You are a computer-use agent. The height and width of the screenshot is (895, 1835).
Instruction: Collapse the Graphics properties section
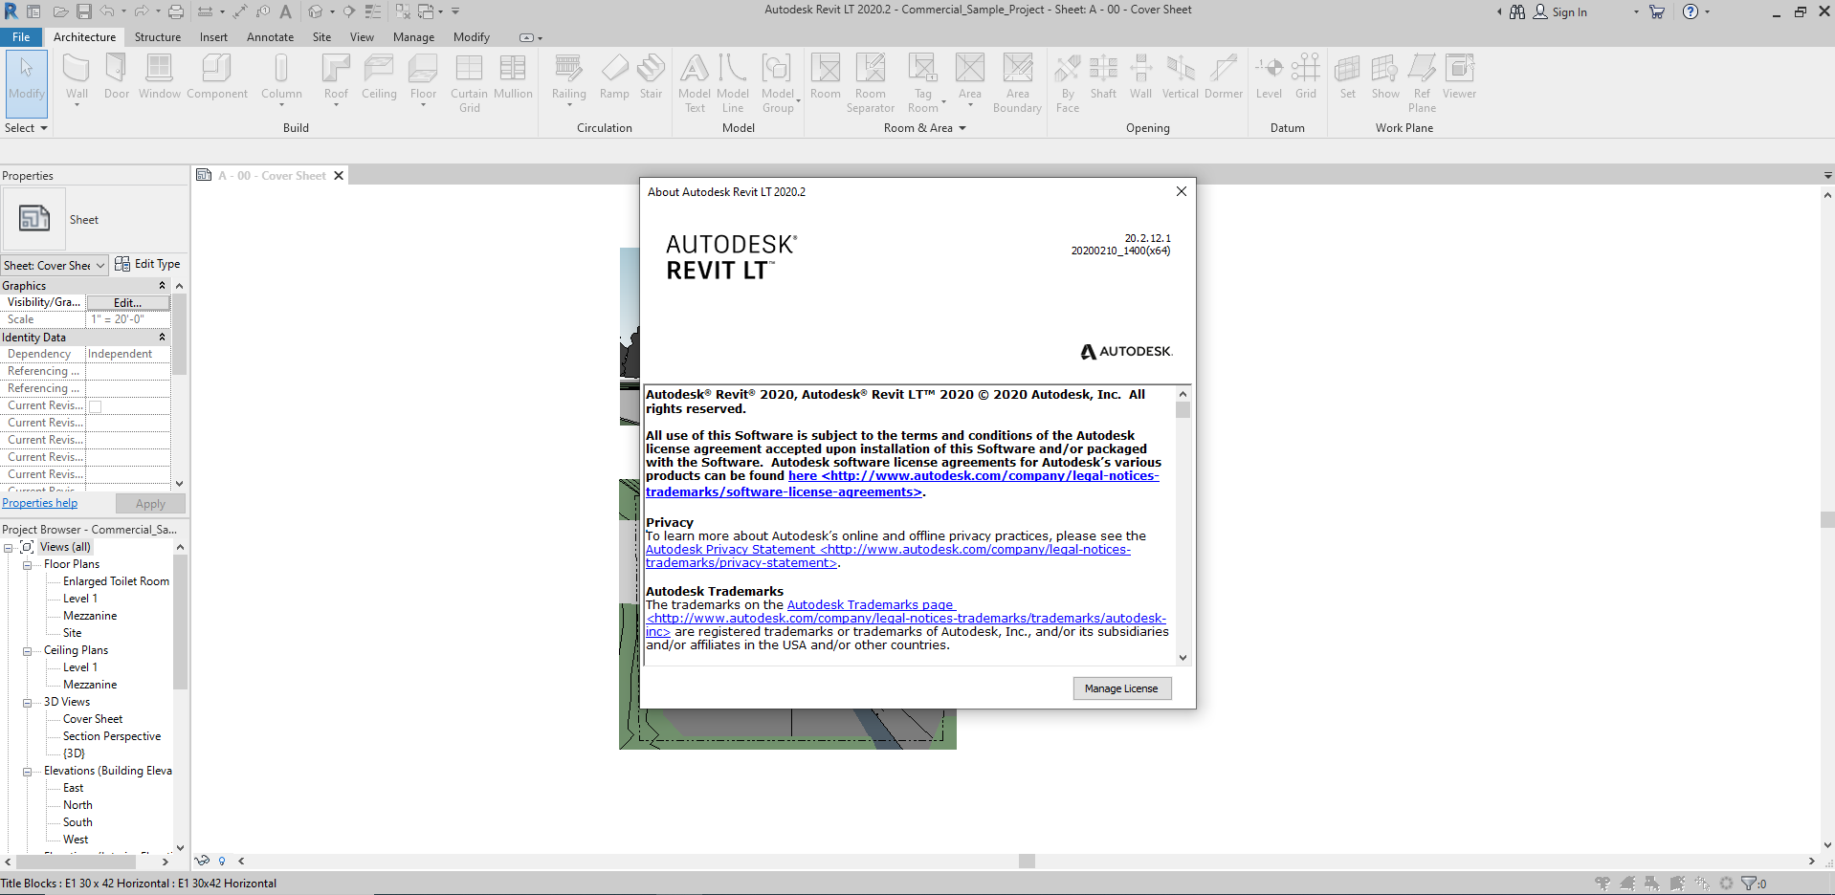point(162,286)
